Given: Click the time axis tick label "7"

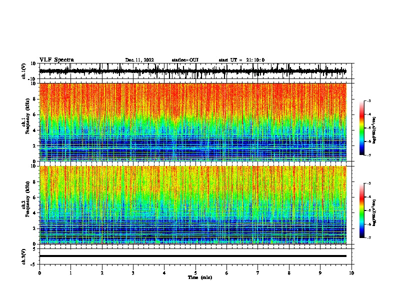Looking at the screenshot, I should [258, 273].
